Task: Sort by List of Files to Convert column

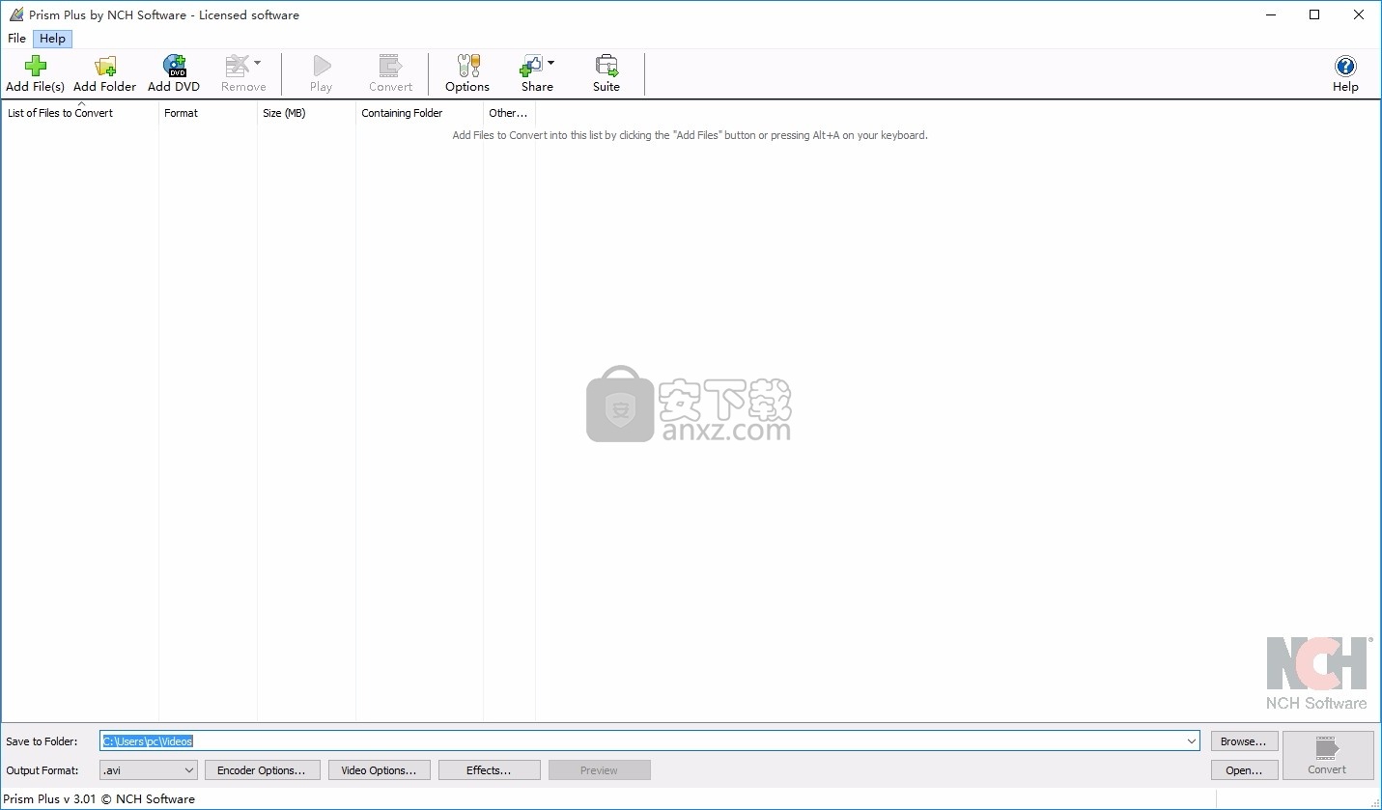Action: (x=80, y=113)
